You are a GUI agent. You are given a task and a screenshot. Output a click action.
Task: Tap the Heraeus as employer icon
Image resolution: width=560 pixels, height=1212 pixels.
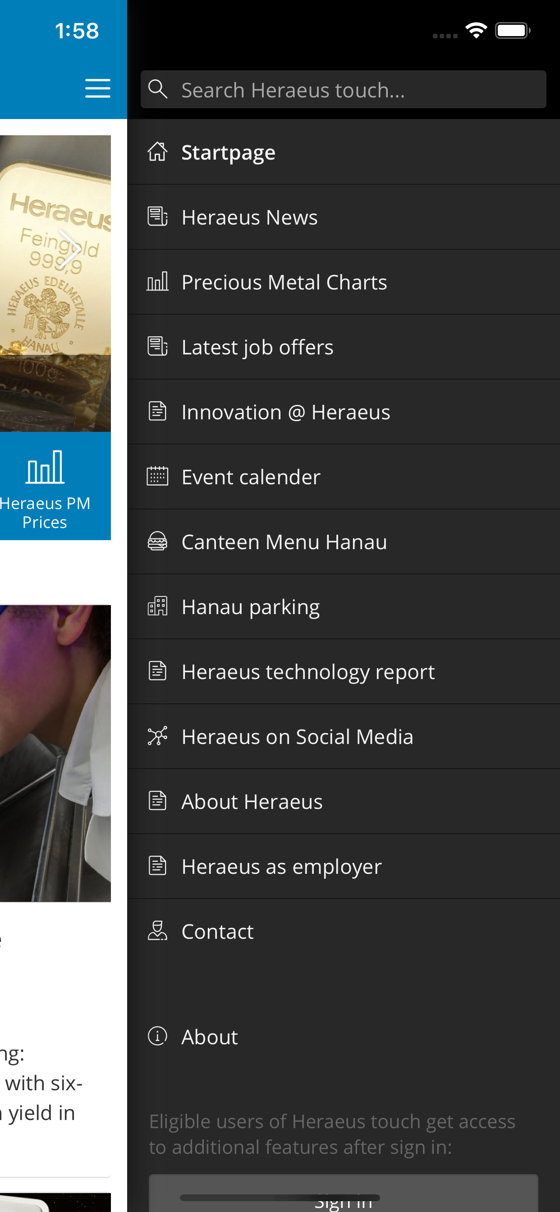(x=157, y=866)
